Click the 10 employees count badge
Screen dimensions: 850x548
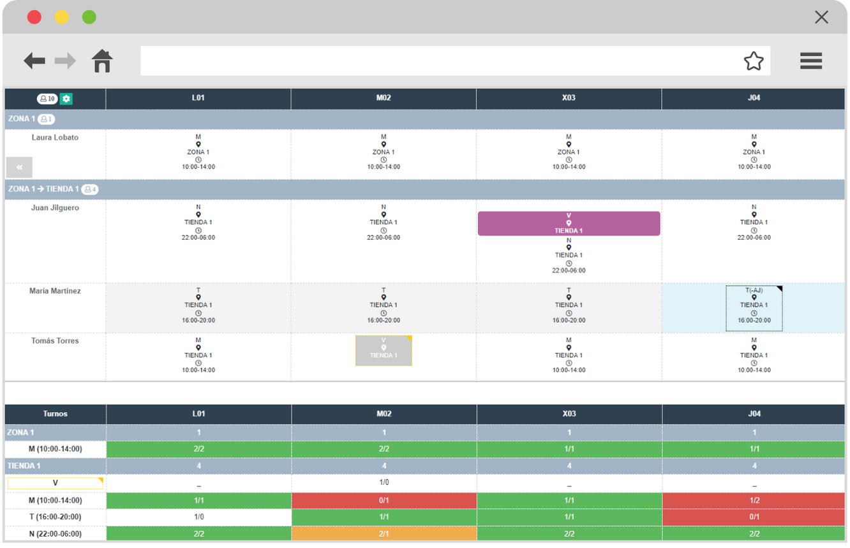47,99
